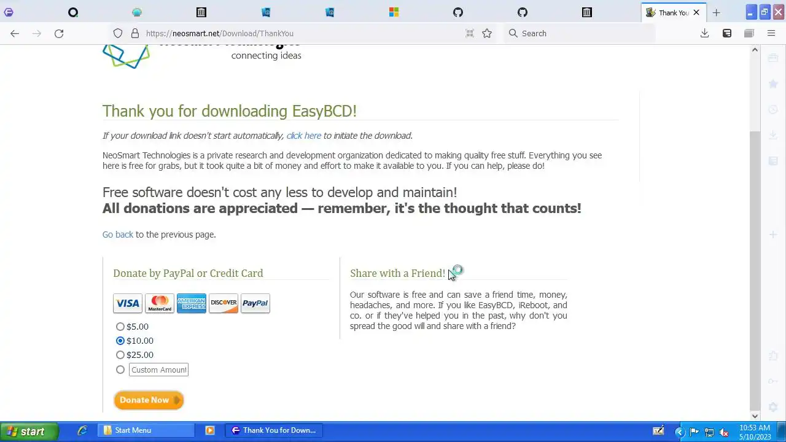Screen dimensions: 786x442
Task: Click the sidebar toggle icon in the toolbar
Action: 749,33
